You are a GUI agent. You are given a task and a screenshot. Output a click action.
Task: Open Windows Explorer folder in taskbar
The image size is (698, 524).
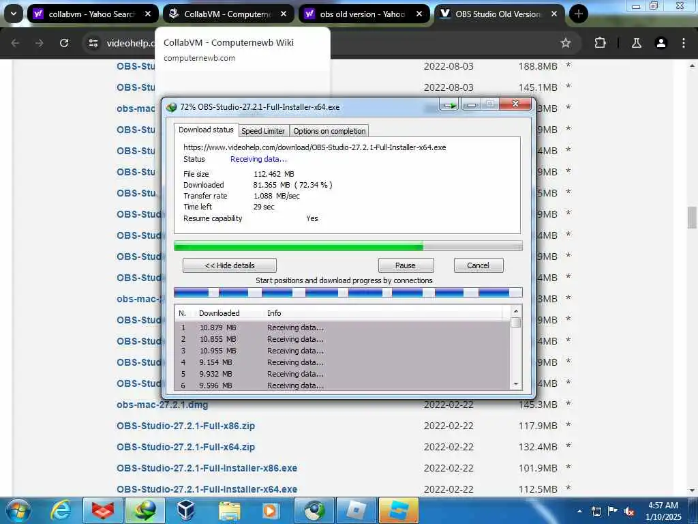point(229,510)
